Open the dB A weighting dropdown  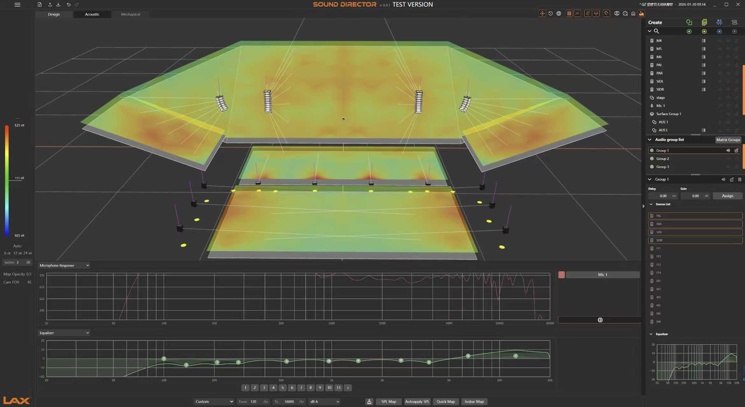pos(324,402)
